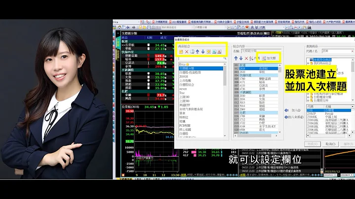The height and width of the screenshot is (199, 355).
Task: Click the new group icon under 商品組合
Action: (181, 52)
